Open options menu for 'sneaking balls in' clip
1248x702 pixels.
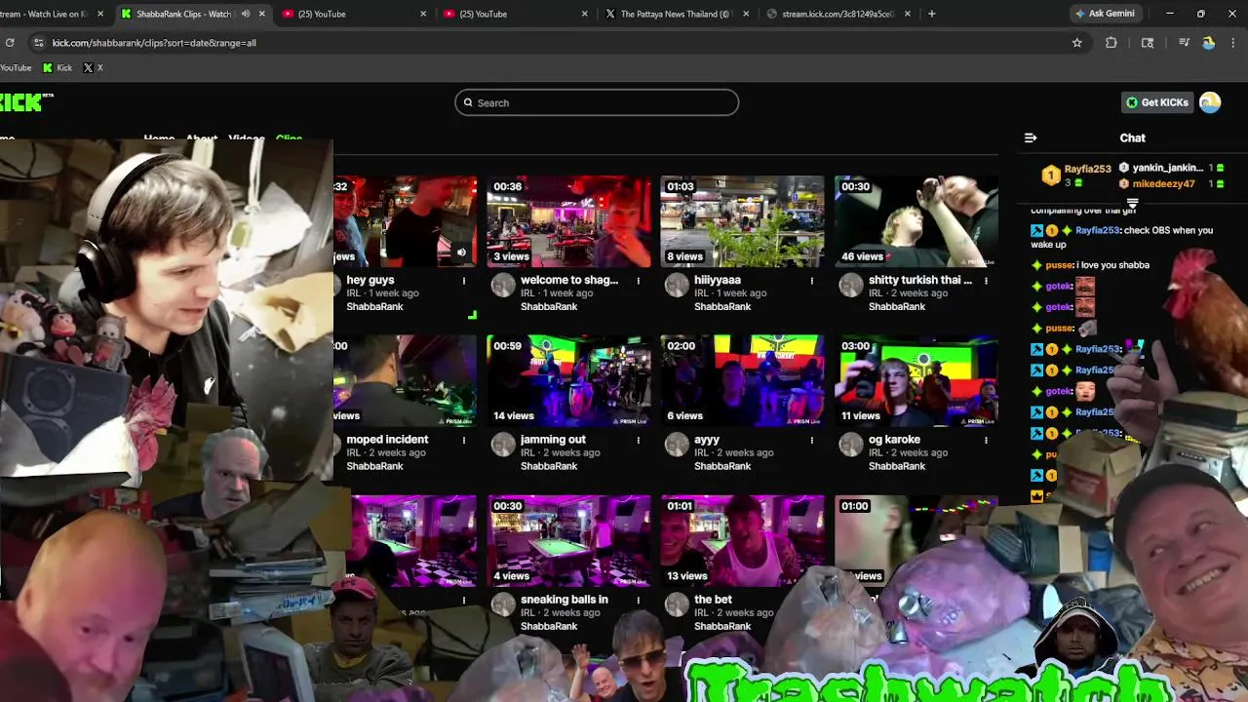[x=639, y=601]
